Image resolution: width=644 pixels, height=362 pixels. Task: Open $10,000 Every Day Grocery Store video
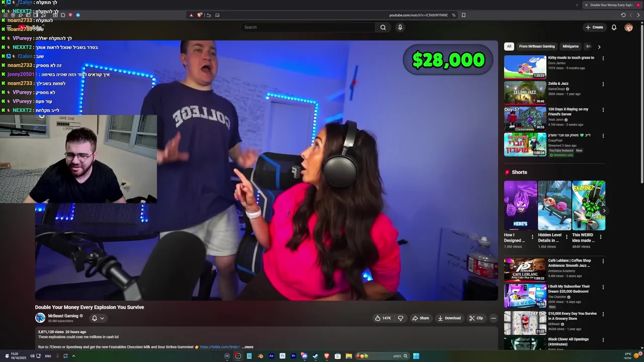click(525, 322)
